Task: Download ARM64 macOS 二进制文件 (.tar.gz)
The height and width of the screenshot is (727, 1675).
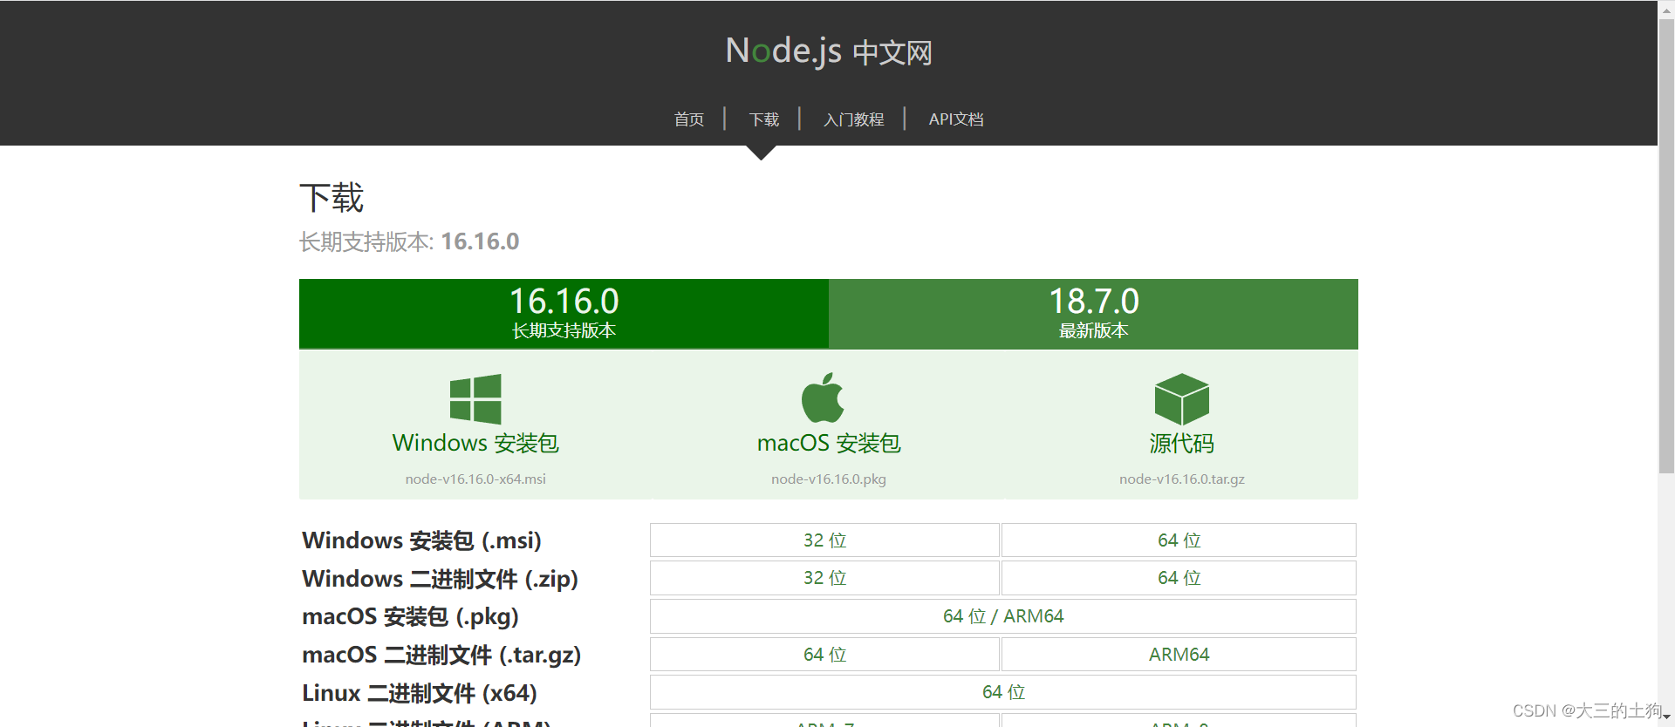Action: tap(1179, 655)
